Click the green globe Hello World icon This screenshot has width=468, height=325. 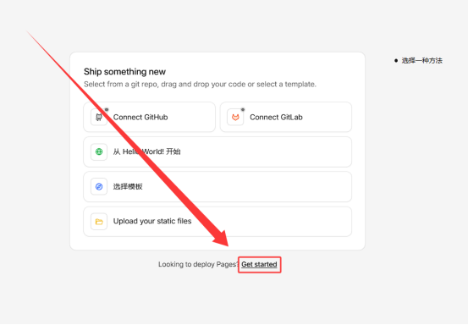[99, 151]
